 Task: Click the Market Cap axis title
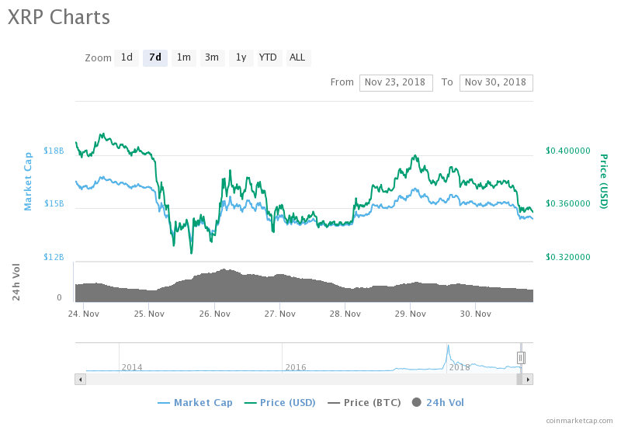point(28,182)
